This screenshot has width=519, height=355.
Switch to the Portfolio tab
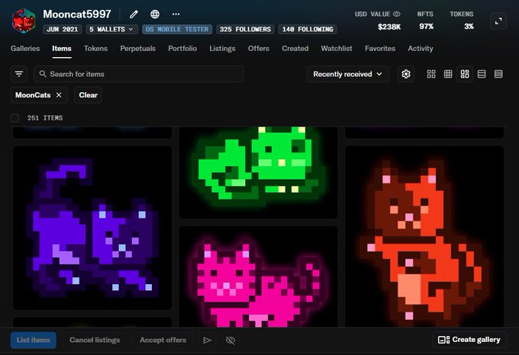[x=182, y=49]
